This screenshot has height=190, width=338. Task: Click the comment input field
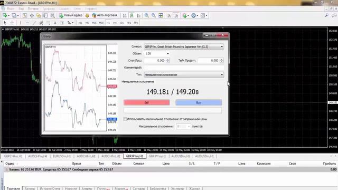pyautogui.click(x=184, y=68)
